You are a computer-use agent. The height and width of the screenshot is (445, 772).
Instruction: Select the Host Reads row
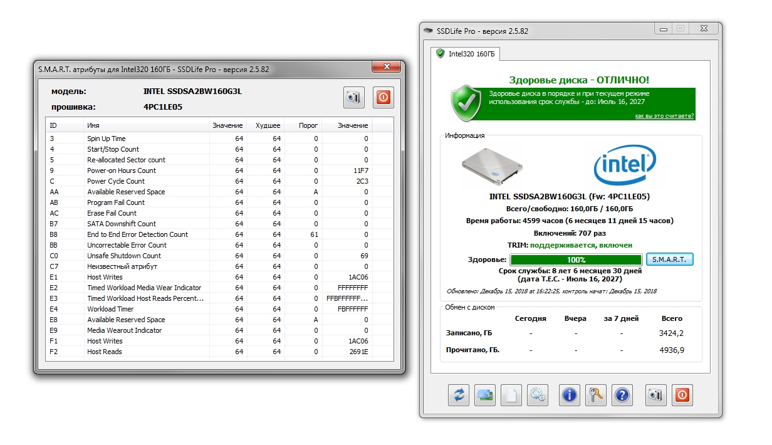(220, 352)
